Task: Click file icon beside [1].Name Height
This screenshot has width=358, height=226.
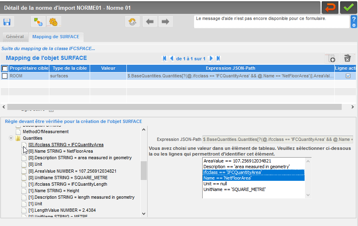Action: (24, 191)
